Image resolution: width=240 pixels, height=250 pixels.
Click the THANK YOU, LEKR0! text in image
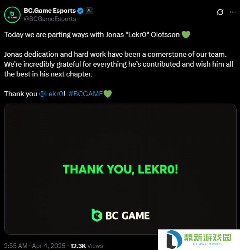pyautogui.click(x=120, y=169)
